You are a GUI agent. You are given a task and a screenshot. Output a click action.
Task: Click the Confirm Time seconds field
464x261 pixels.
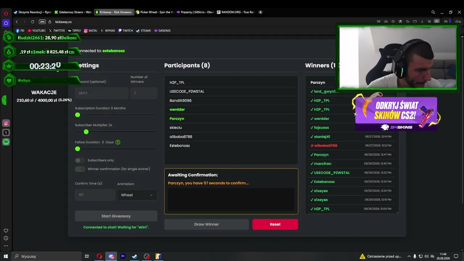[95, 195]
